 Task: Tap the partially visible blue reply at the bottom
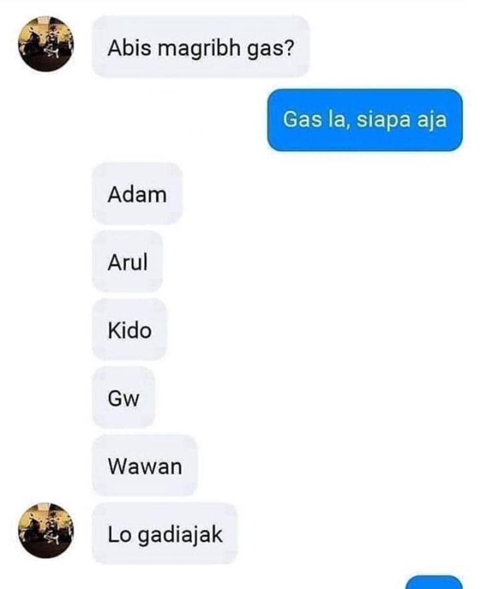(435, 582)
